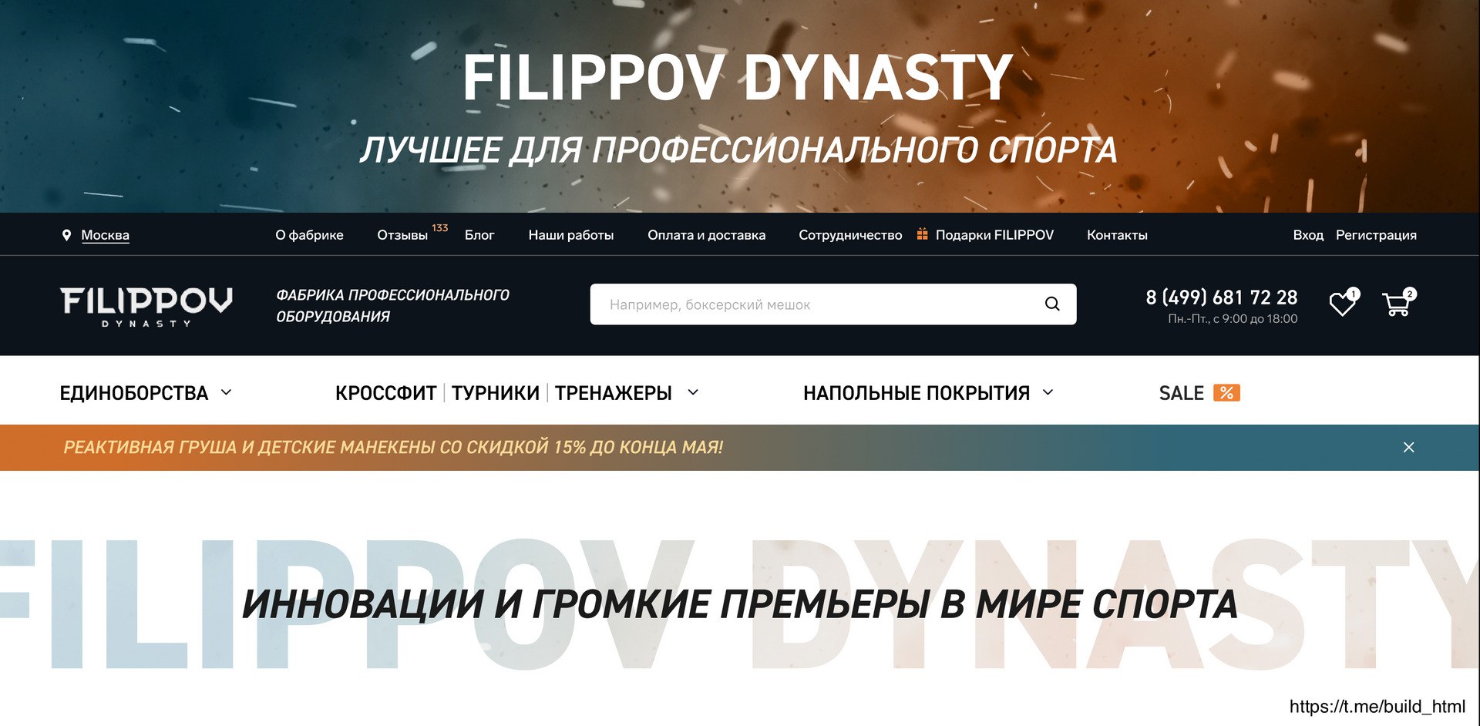Open the О фабрике page
This screenshot has width=1480, height=726.
(x=309, y=235)
